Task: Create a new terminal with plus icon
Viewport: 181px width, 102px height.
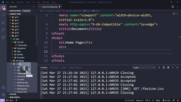Action: pos(159,67)
